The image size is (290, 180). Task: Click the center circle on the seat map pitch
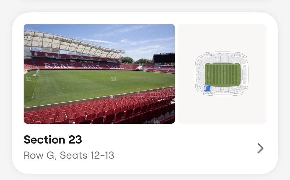click(x=223, y=75)
